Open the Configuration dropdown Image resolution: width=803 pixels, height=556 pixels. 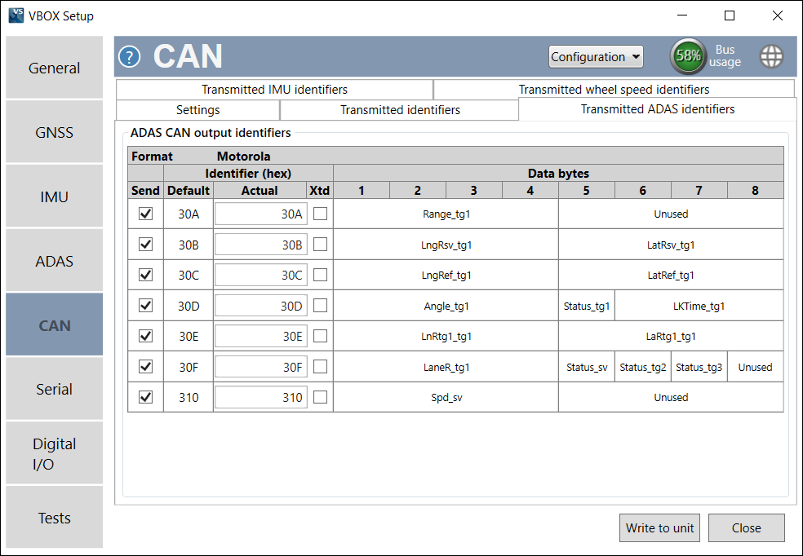point(596,56)
